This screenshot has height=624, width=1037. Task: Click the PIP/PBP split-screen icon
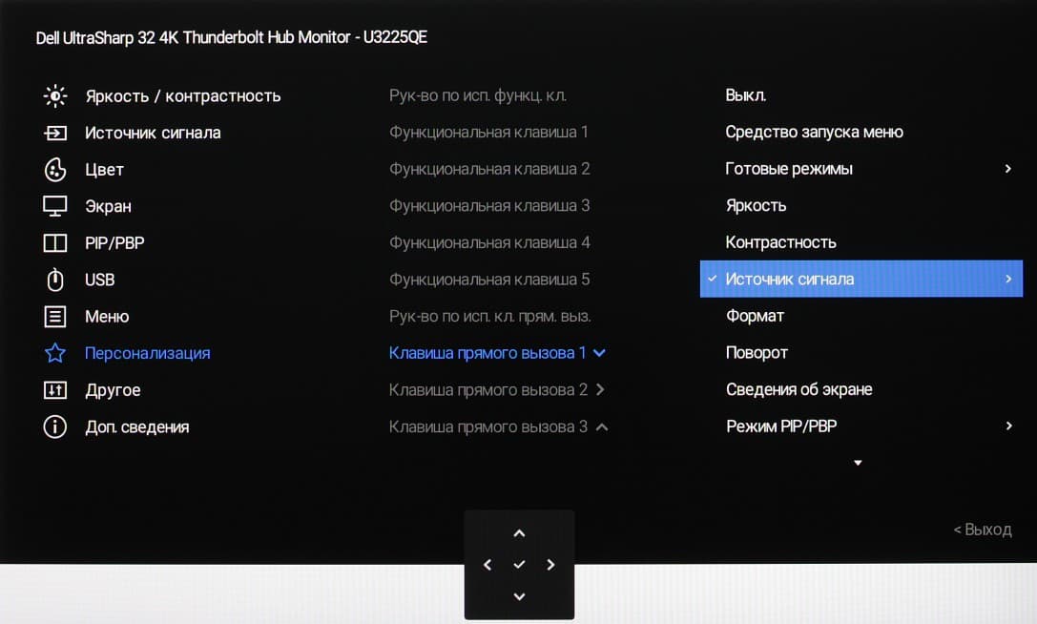click(x=55, y=243)
